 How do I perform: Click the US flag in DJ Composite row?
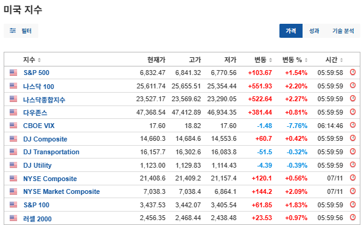(x=13, y=138)
